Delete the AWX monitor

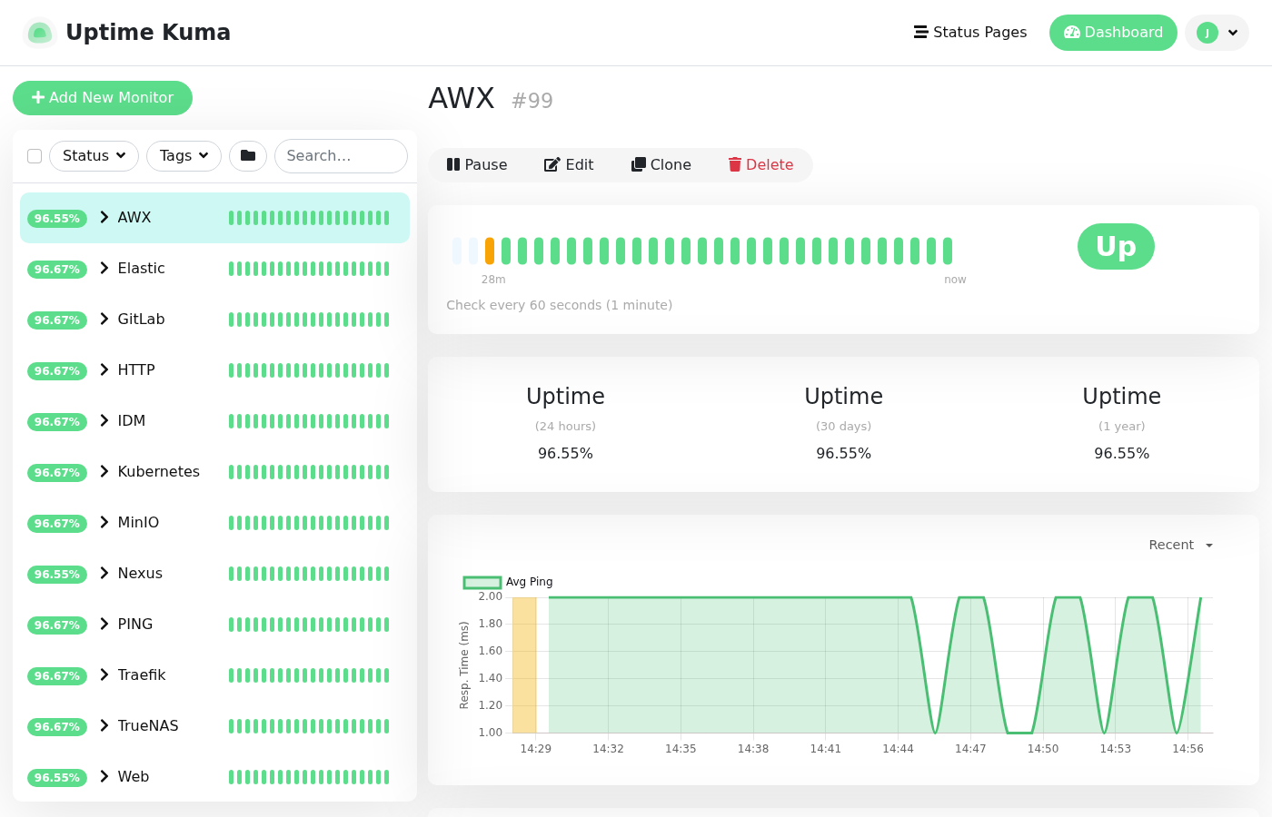click(x=761, y=165)
